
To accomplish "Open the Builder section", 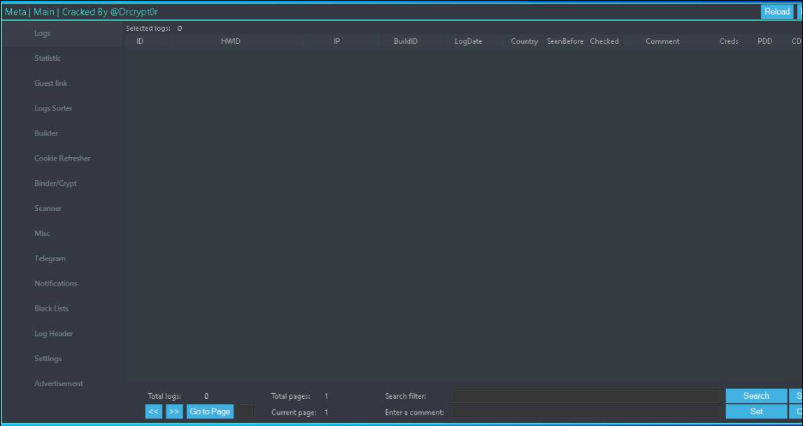I will [45, 133].
